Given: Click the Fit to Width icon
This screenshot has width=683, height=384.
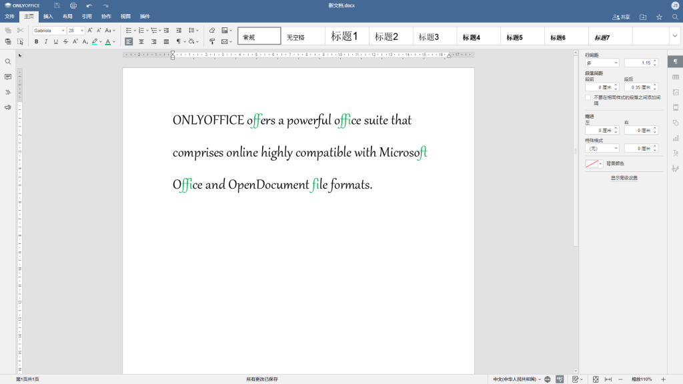Looking at the screenshot, I should coord(608,379).
